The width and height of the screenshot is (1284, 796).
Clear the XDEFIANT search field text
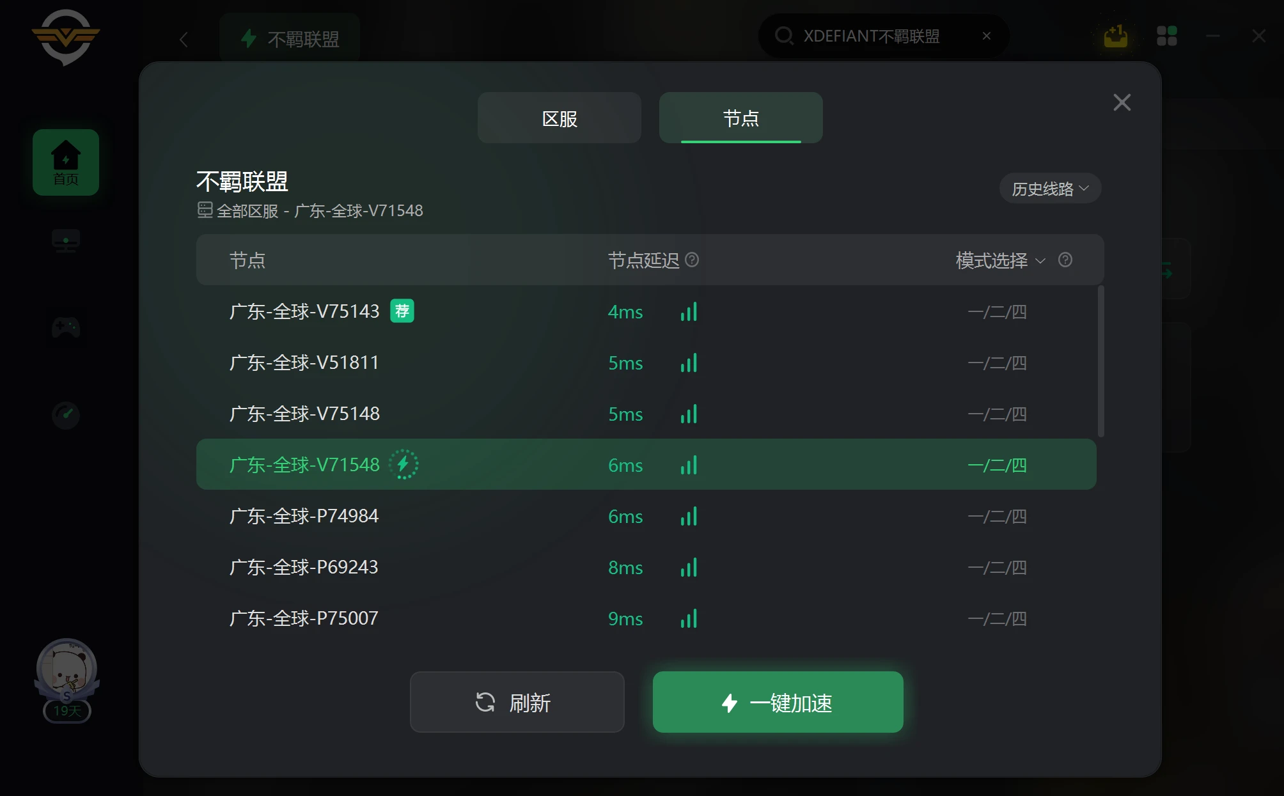(x=987, y=36)
